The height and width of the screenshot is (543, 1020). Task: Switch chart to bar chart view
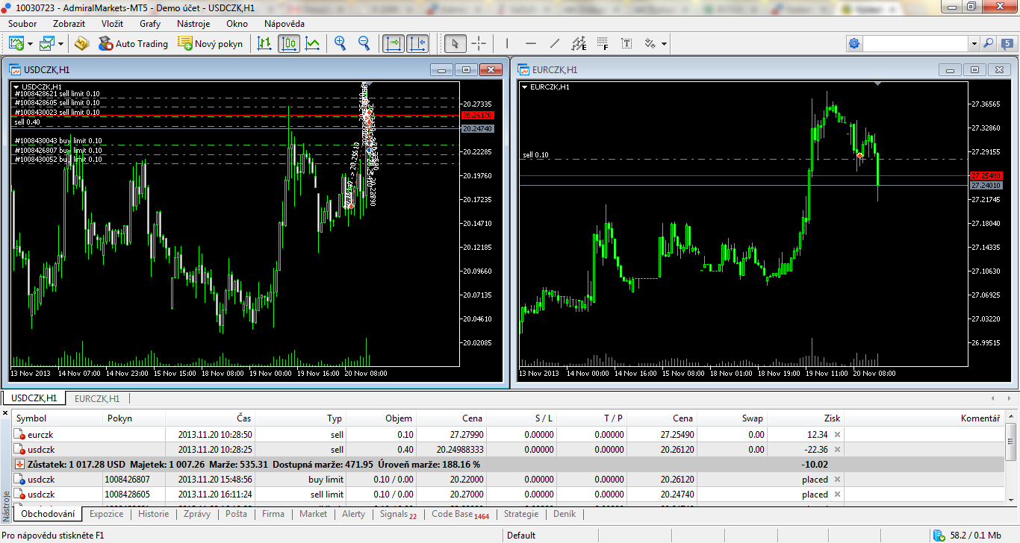(264, 43)
